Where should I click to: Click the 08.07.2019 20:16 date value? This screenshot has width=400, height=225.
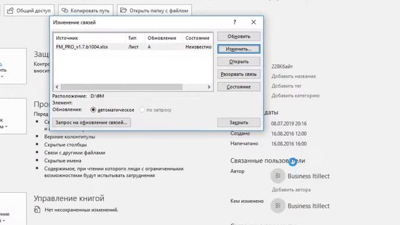pyautogui.click(x=289, y=124)
